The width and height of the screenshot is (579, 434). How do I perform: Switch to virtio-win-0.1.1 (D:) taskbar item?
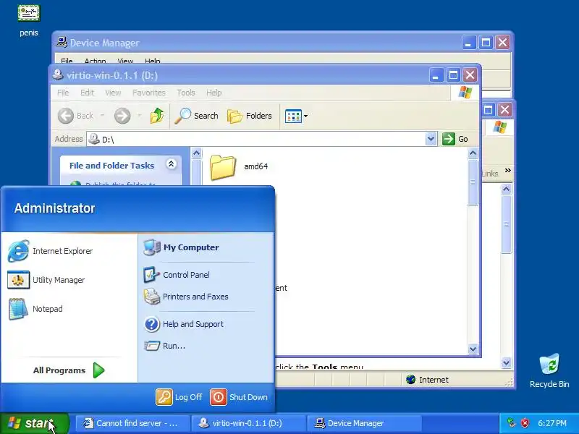coord(248,423)
